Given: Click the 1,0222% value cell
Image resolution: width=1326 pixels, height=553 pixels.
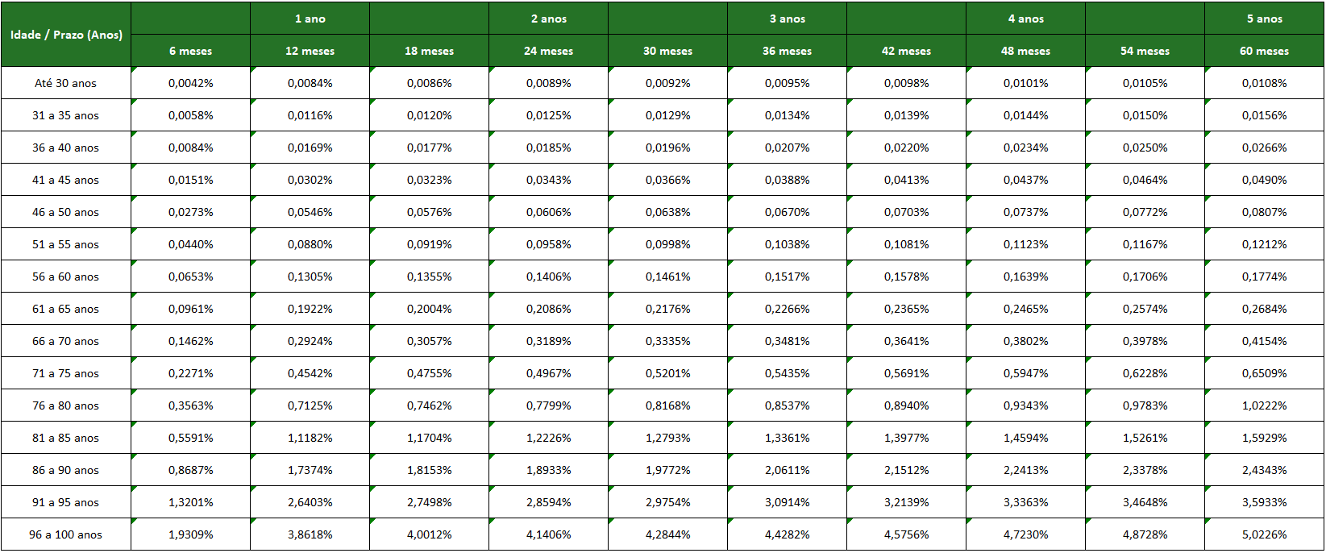Looking at the screenshot, I should click(1264, 405).
